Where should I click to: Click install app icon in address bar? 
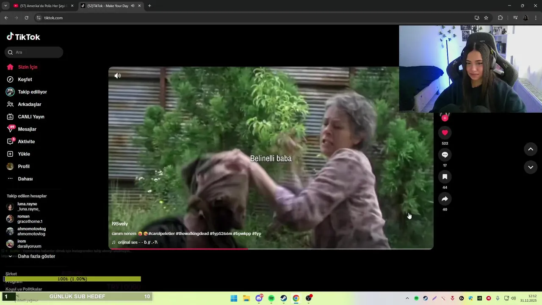[477, 18]
